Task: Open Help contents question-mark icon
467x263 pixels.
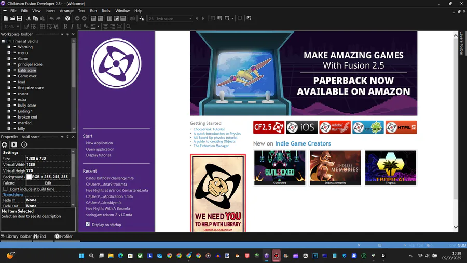Action: tap(67, 19)
